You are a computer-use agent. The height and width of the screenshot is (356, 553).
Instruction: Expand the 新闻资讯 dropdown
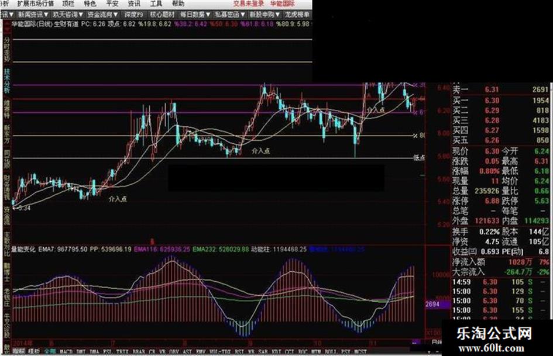[x=33, y=15]
